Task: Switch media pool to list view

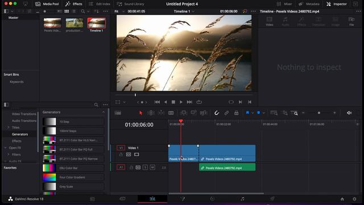Action: [x=73, y=11]
